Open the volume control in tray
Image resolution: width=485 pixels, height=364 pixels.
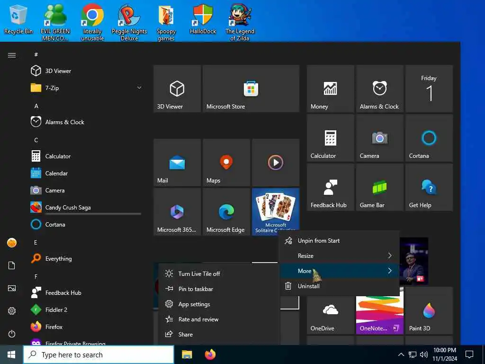[424, 355]
